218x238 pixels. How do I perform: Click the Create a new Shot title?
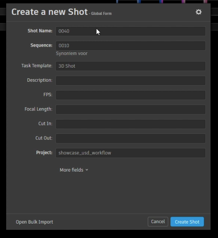[x=50, y=12]
